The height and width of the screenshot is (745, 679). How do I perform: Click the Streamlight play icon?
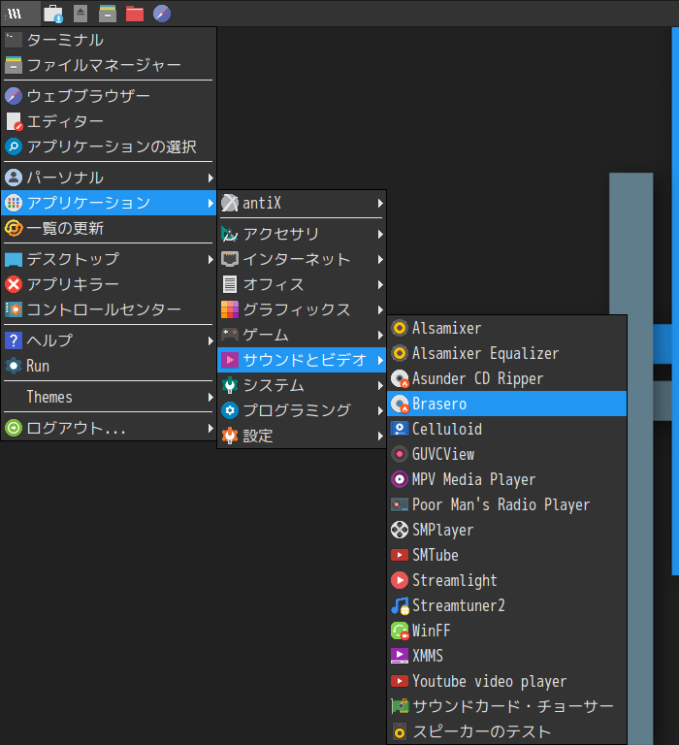click(x=400, y=580)
